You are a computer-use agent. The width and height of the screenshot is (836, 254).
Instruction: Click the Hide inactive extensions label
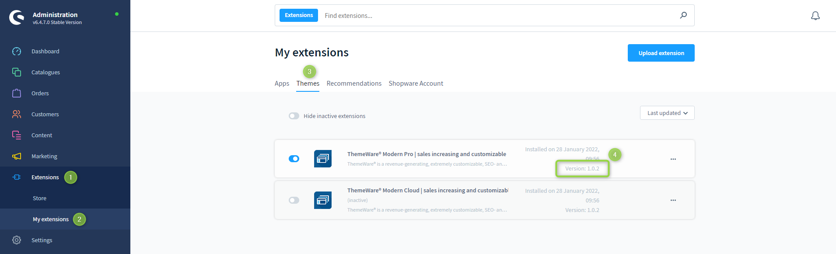click(334, 116)
